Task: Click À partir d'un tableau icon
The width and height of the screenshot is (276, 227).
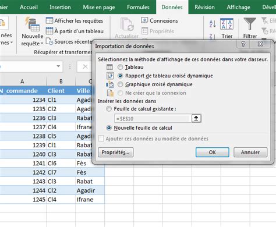Action: pos(49,31)
